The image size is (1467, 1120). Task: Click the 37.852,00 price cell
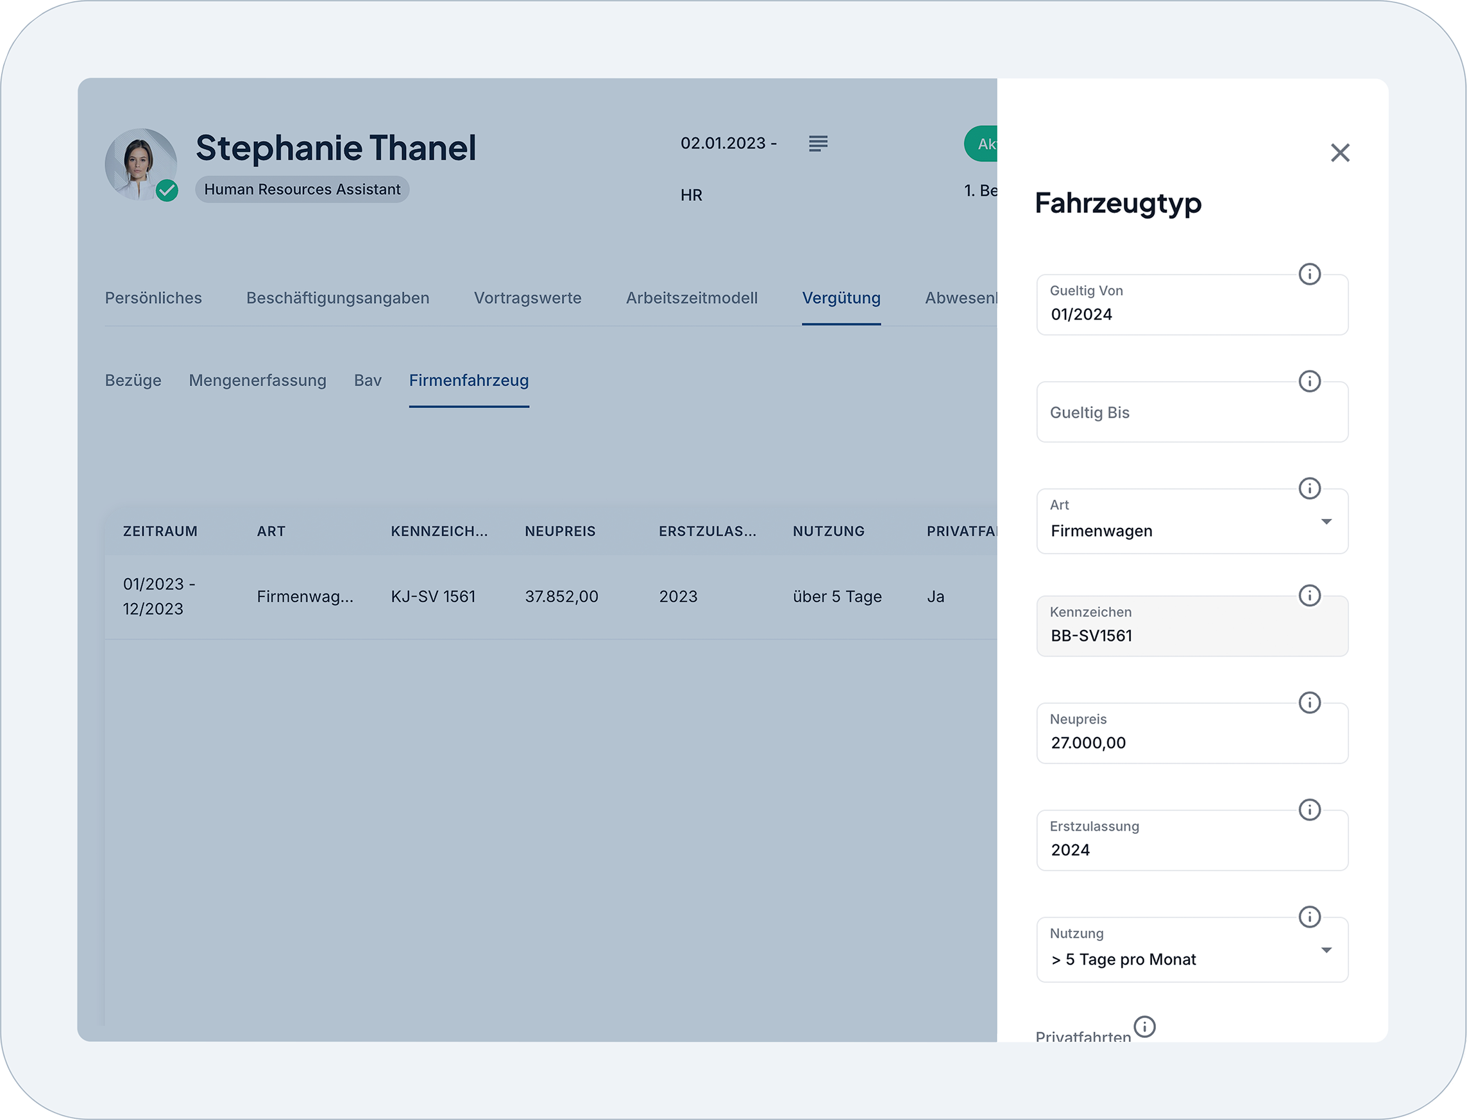point(561,596)
